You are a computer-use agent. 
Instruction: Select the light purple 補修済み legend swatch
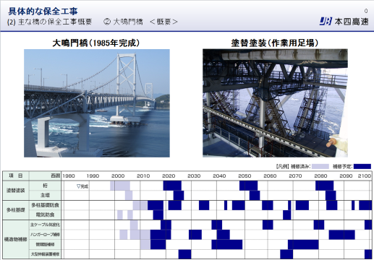[x=320, y=166]
